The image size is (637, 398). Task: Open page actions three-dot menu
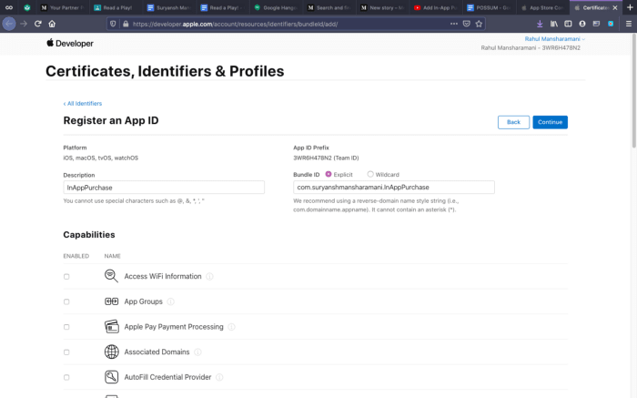[454, 24]
